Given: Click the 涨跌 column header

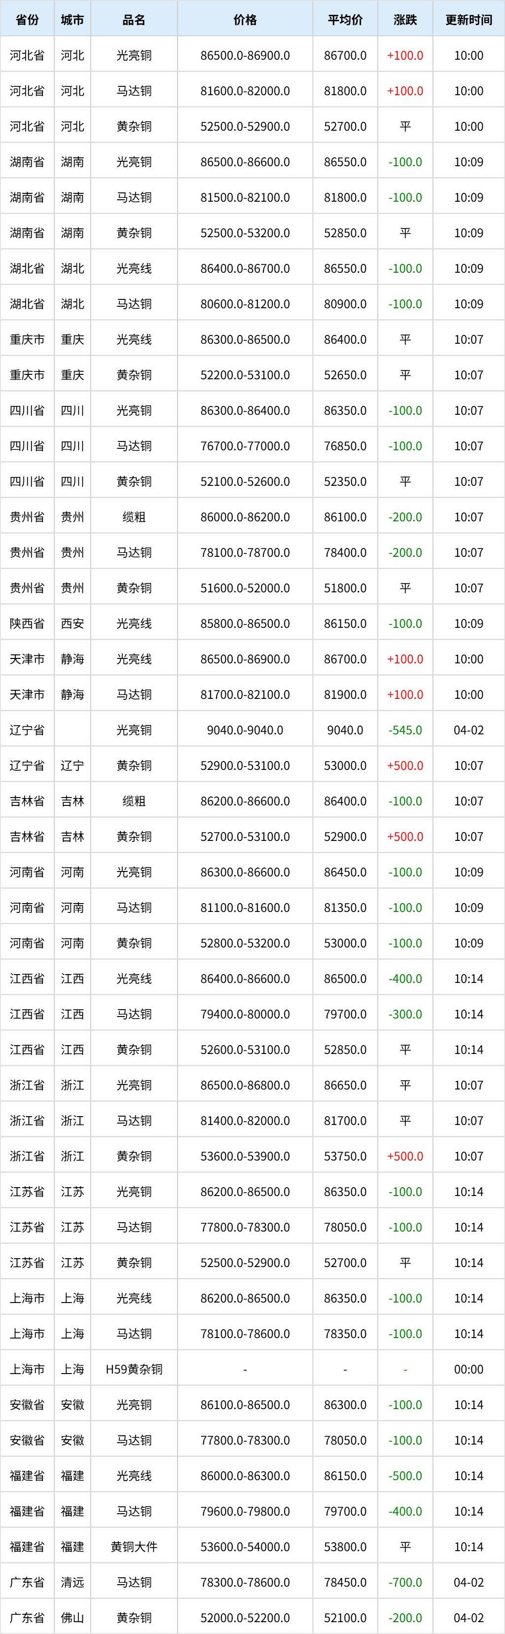Looking at the screenshot, I should click(x=405, y=20).
